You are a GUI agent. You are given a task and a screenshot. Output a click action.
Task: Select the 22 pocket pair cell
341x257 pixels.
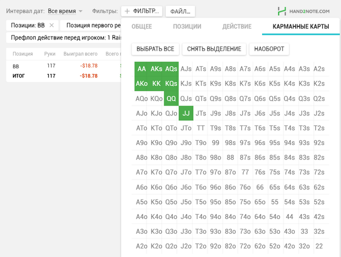click(x=319, y=246)
